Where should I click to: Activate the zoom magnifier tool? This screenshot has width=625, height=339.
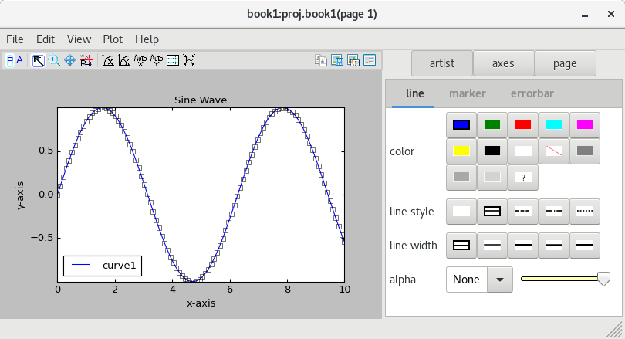coord(54,61)
